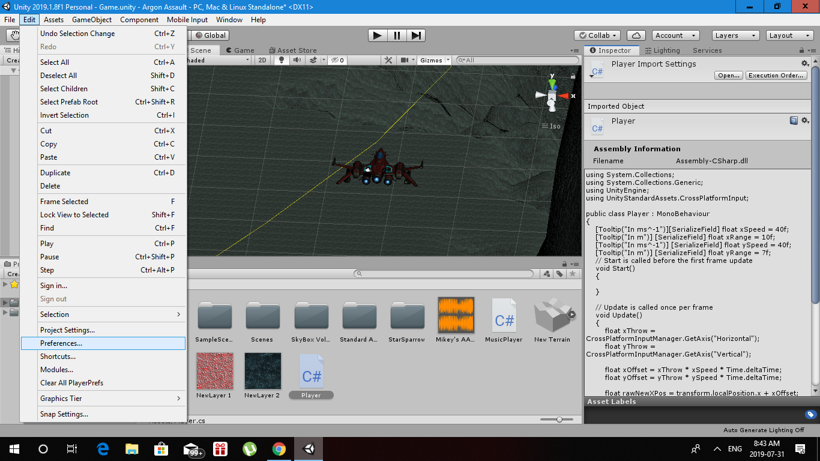
Task: Search by type icon in Project panel
Action: (547, 274)
